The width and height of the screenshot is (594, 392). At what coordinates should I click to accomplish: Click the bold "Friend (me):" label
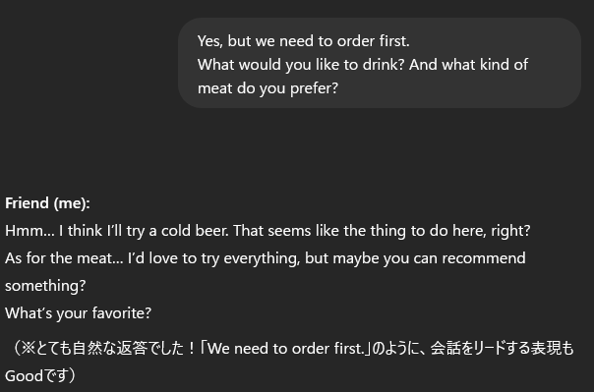click(48, 203)
